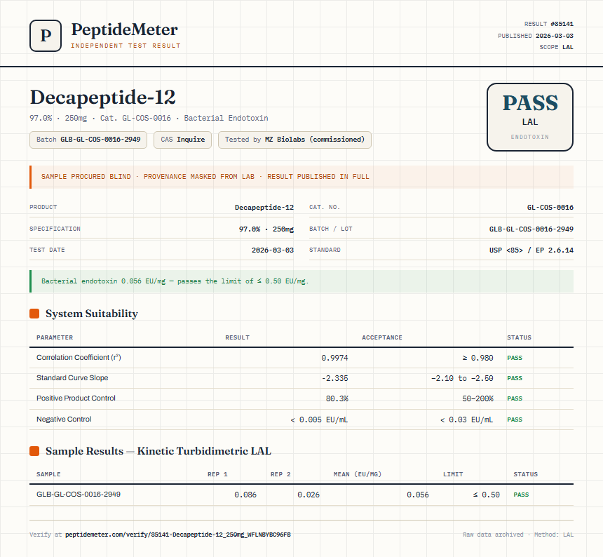Screen dimensions: 603x557
Task: Click the Positive Product Control row label
Action: (76, 398)
